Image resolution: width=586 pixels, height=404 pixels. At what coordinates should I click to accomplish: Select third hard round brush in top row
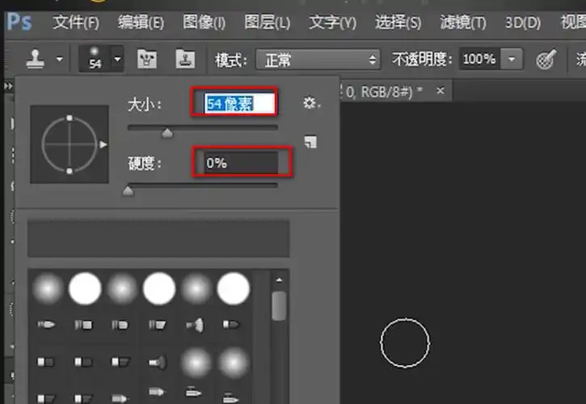click(234, 288)
